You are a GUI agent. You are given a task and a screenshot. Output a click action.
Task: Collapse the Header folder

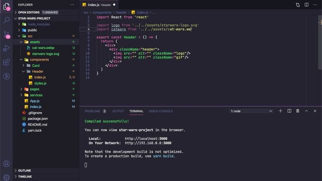(38, 71)
